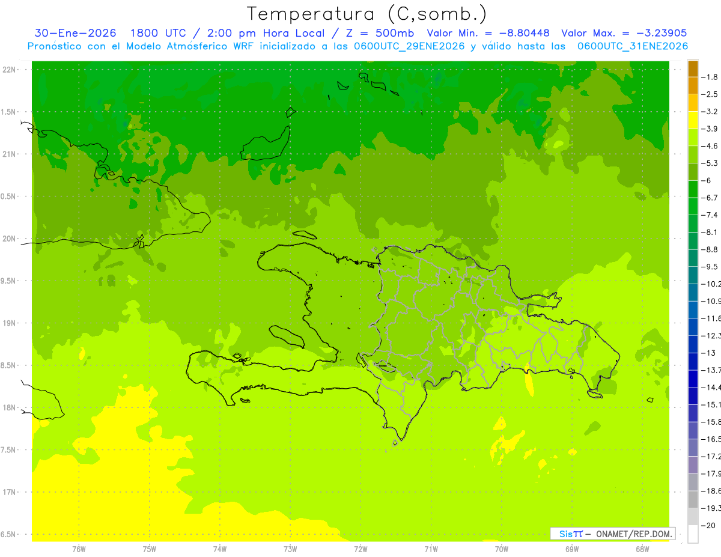
Task: Pick the orange swatch between -1.8 and -2.5
Action: pos(693,86)
